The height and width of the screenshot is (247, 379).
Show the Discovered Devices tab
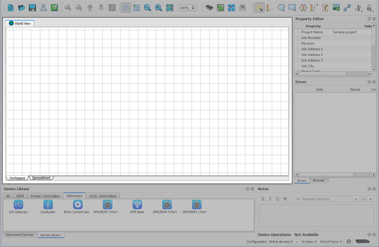[20, 235]
